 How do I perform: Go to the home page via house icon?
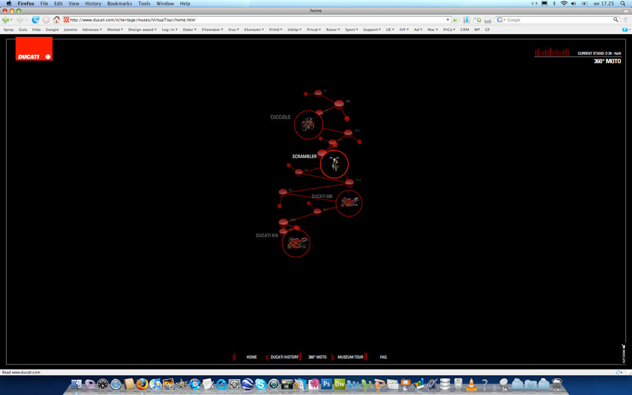point(56,20)
